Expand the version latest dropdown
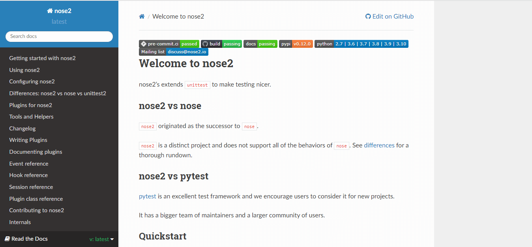 (101, 239)
